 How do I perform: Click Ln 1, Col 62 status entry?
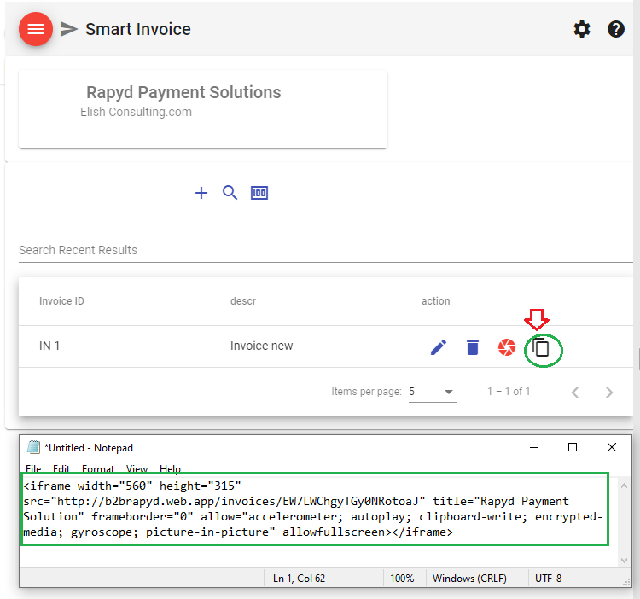point(300,579)
